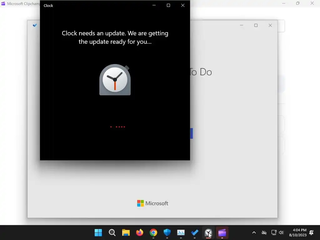Open Google Chrome from the taskbar
The height and width of the screenshot is (240, 320).
pos(153,232)
